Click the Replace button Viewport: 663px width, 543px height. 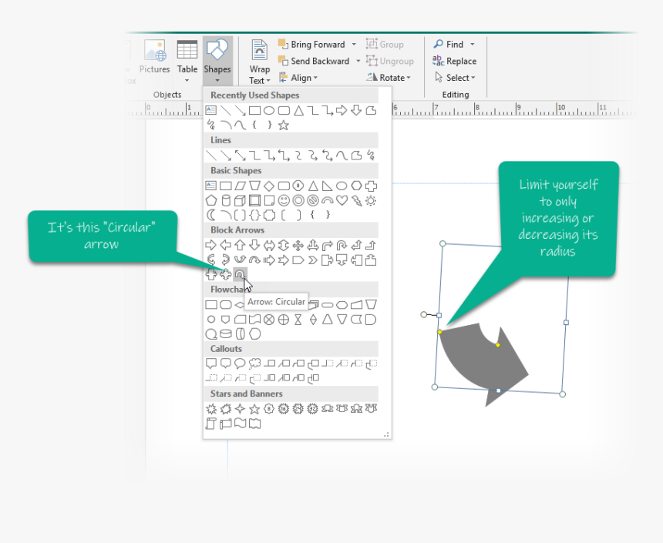click(x=455, y=62)
